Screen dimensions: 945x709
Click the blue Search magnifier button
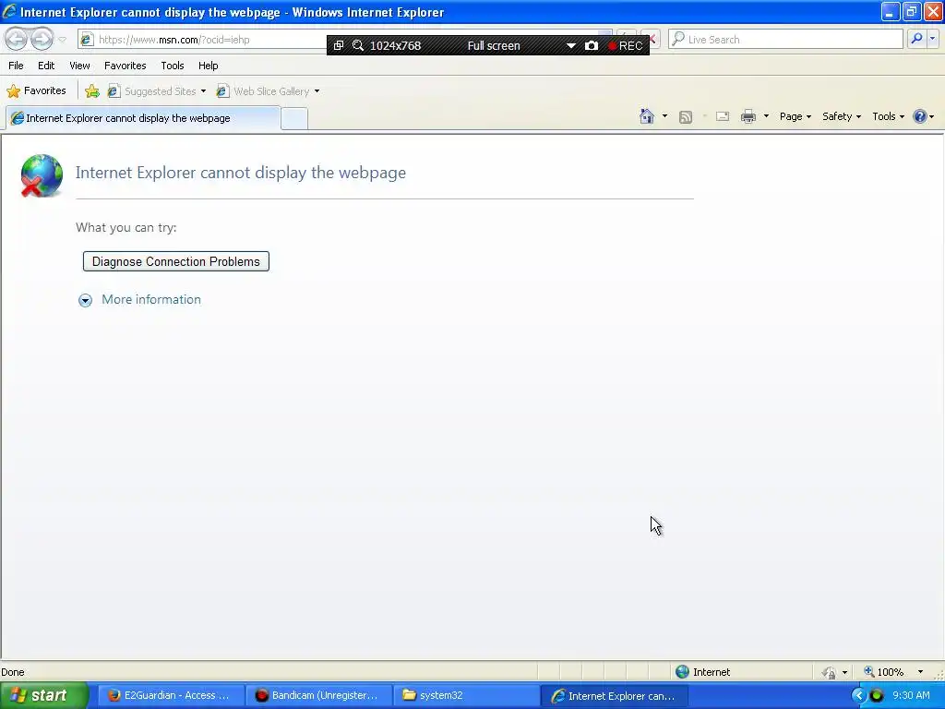pyautogui.click(x=916, y=39)
